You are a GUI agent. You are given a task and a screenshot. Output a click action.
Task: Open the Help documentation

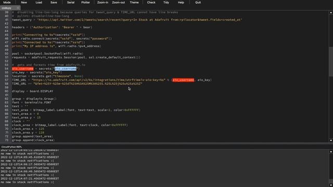point(181,3)
